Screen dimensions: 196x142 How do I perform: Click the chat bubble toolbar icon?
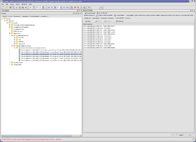[x=89, y=7]
